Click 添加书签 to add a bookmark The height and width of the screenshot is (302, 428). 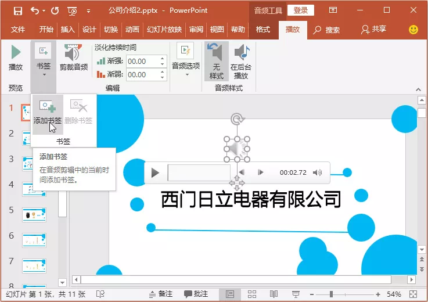[48, 114]
